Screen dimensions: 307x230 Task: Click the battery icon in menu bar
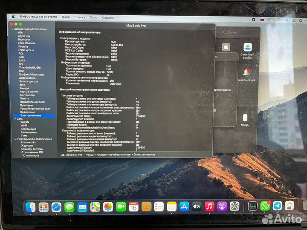coord(271,20)
